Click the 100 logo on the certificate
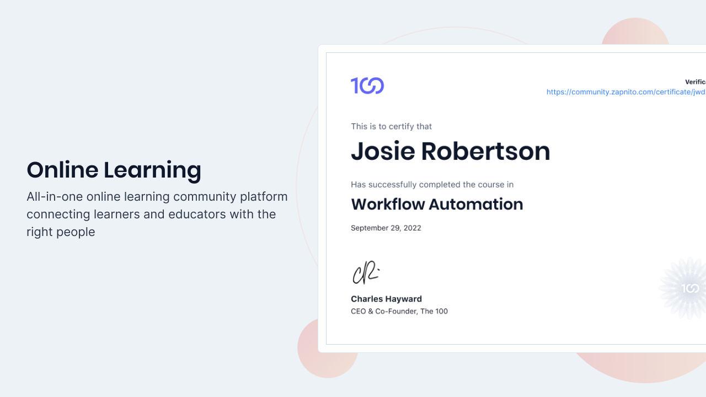 tap(367, 85)
